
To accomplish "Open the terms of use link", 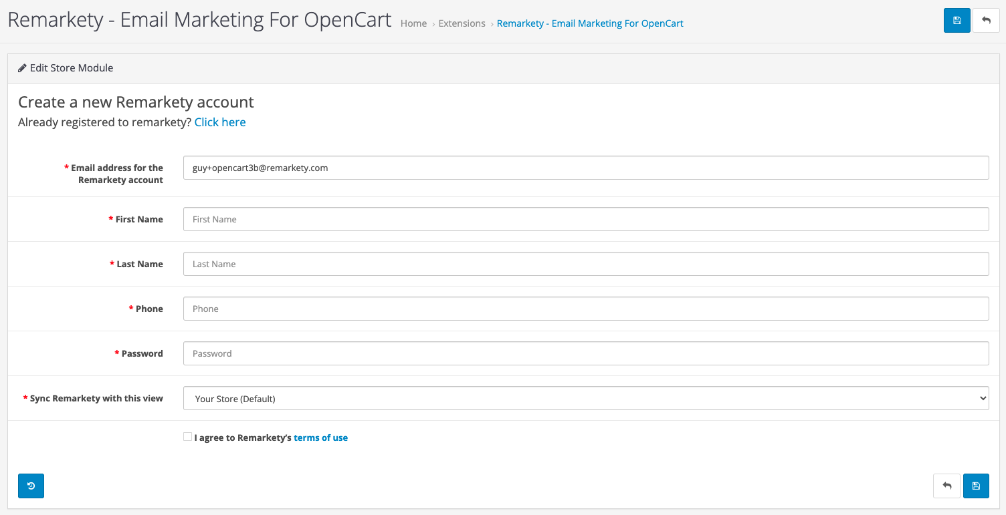I will pyautogui.click(x=320, y=438).
